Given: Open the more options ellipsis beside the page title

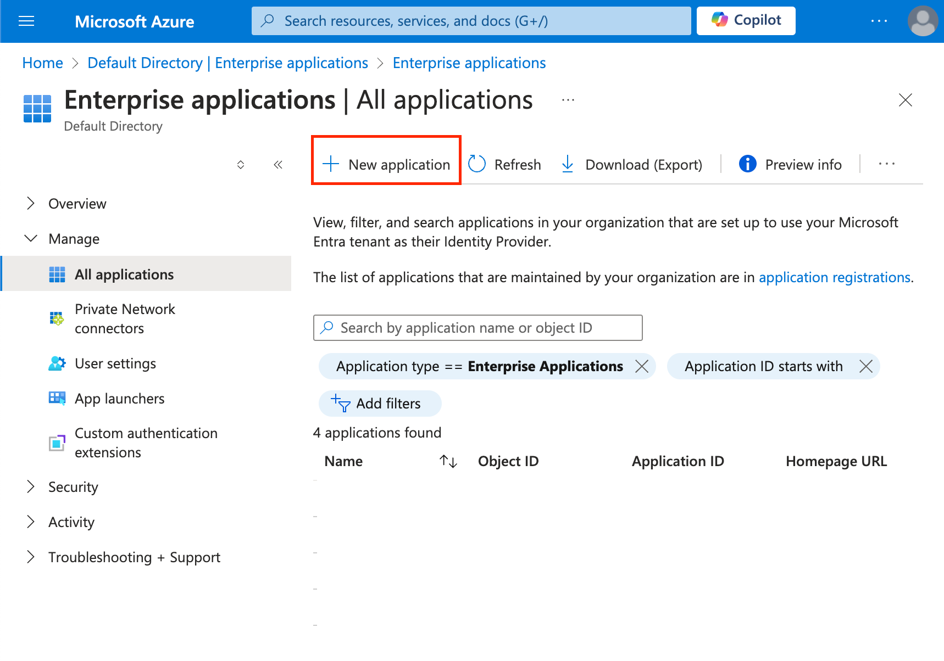Looking at the screenshot, I should (568, 100).
